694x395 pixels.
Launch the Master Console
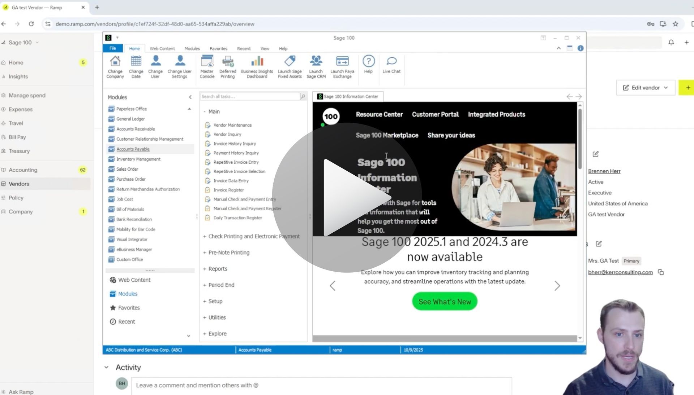tap(207, 67)
